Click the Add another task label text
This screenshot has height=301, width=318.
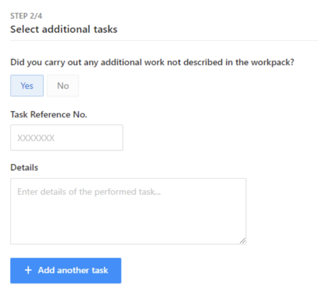(73, 270)
